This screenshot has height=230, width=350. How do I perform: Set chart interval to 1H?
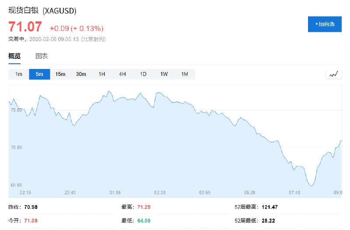click(x=102, y=74)
